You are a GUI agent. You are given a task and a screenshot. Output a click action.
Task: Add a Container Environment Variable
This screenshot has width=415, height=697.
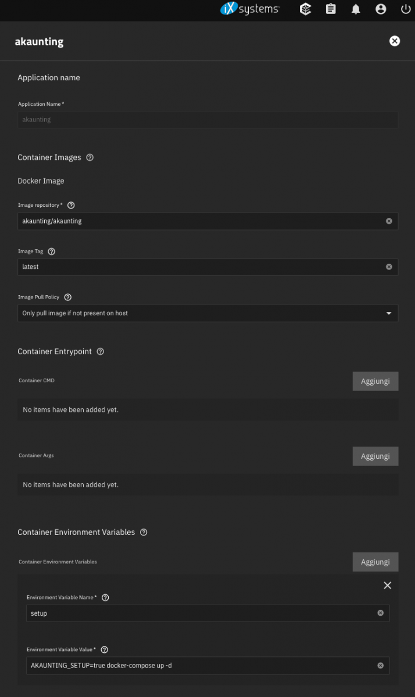[375, 562]
